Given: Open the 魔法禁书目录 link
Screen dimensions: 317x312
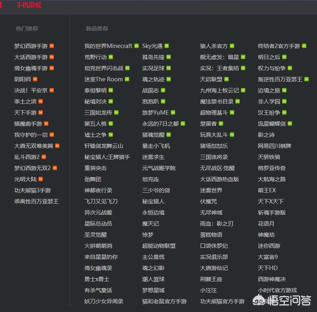Looking at the screenshot, I should coord(217,102).
